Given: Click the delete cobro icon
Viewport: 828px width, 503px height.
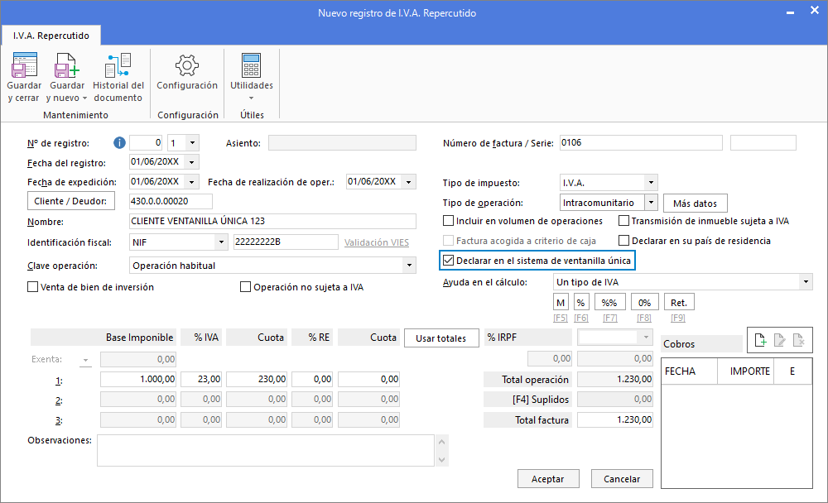Looking at the screenshot, I should [x=799, y=341].
